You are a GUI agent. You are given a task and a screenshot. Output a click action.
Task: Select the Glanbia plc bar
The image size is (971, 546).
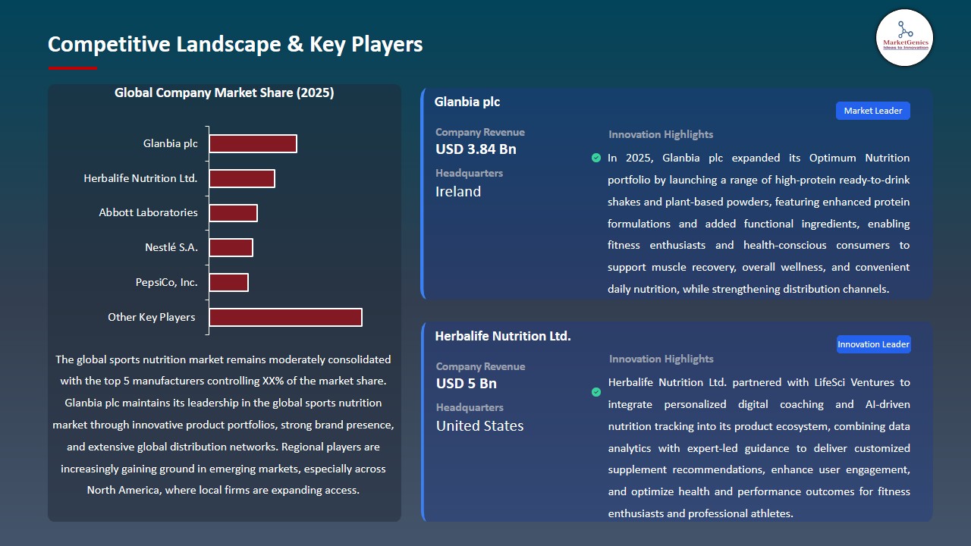[x=253, y=143]
